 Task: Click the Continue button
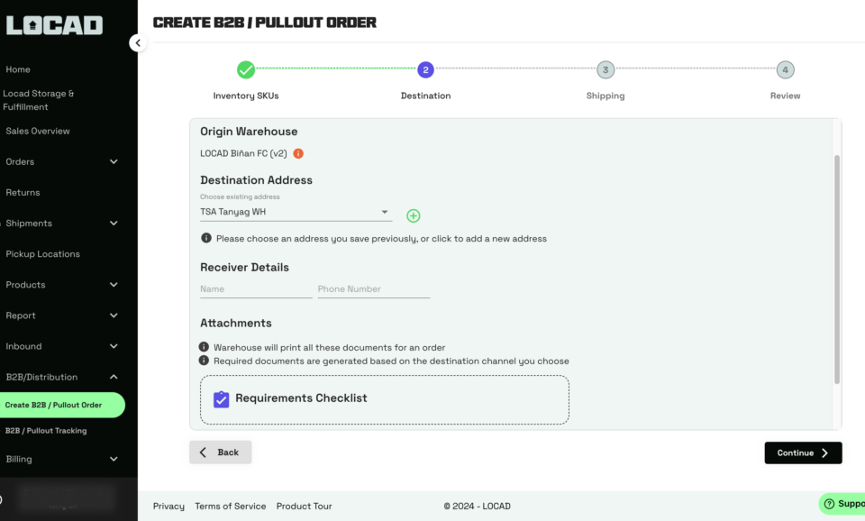click(x=803, y=452)
